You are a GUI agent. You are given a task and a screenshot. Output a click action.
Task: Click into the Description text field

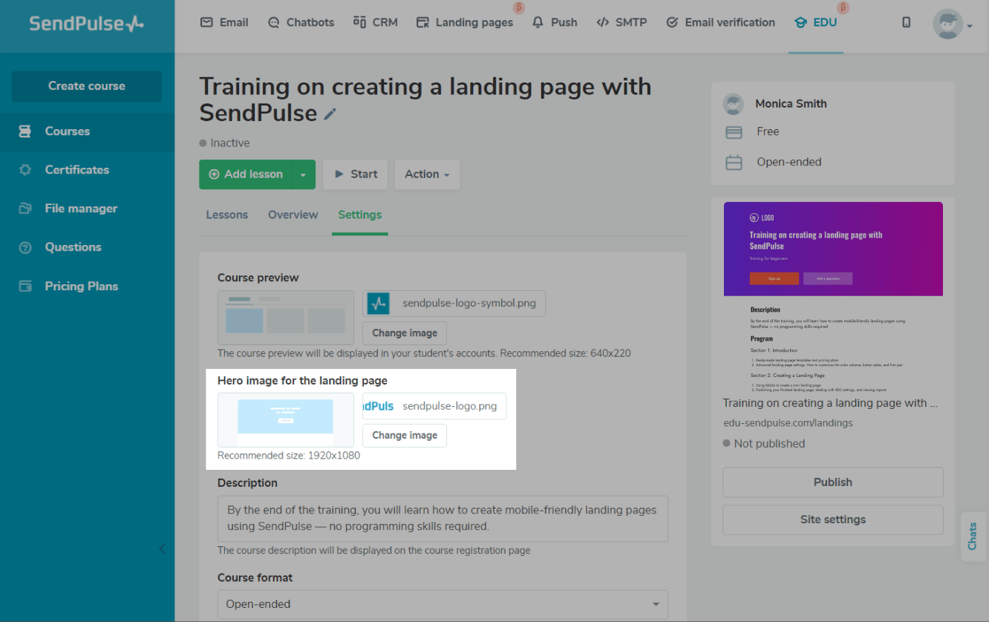(x=443, y=519)
